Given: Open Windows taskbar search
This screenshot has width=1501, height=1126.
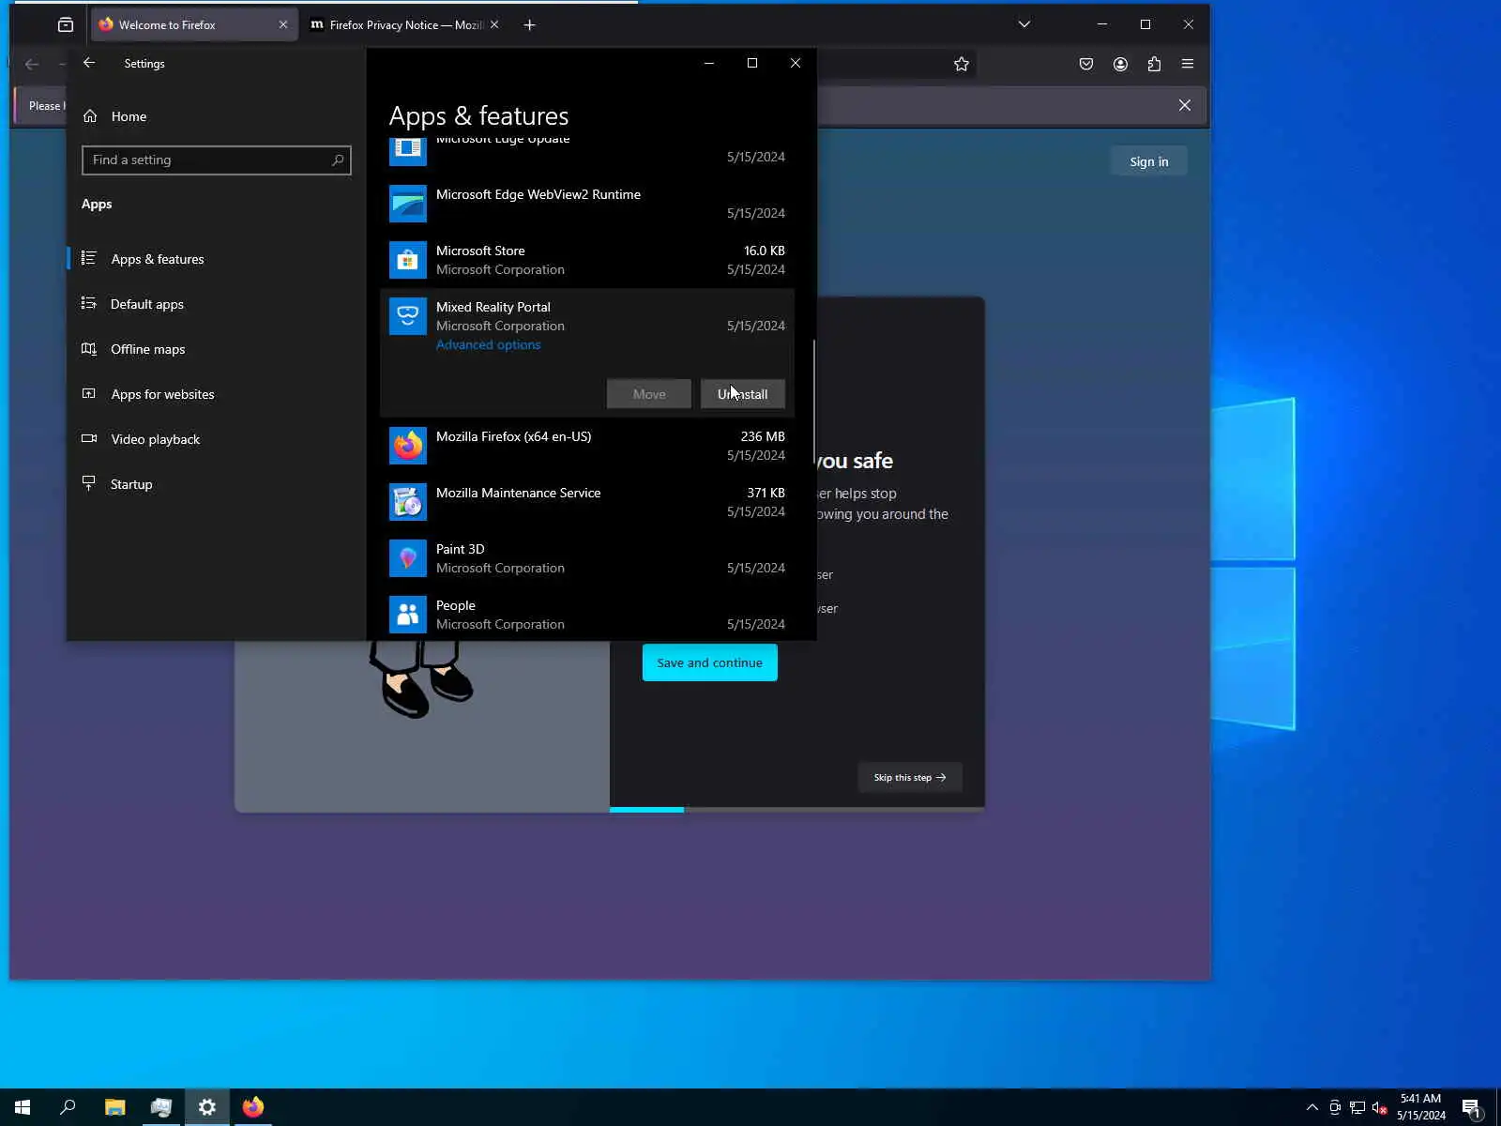Looking at the screenshot, I should 68,1107.
